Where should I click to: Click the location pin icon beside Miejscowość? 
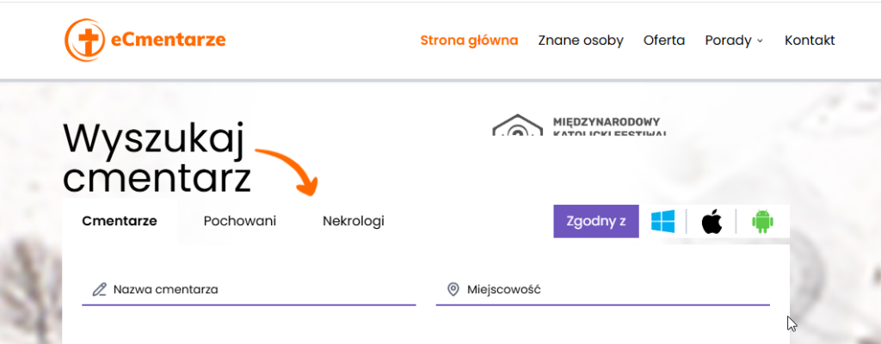coord(453,290)
